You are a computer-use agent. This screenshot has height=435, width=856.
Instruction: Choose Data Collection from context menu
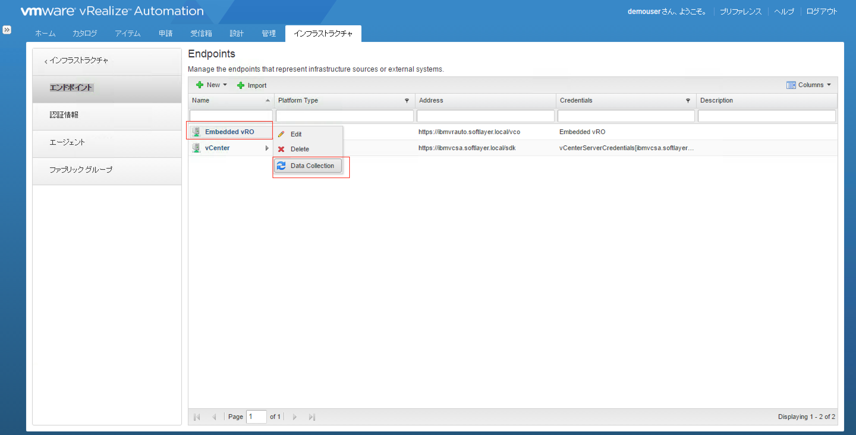311,166
